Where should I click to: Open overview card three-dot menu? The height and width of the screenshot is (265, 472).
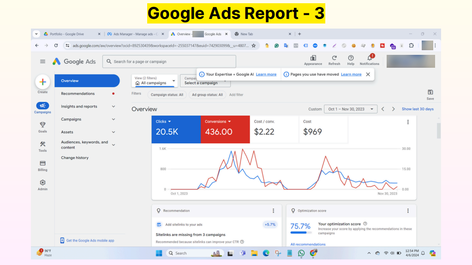[408, 122]
